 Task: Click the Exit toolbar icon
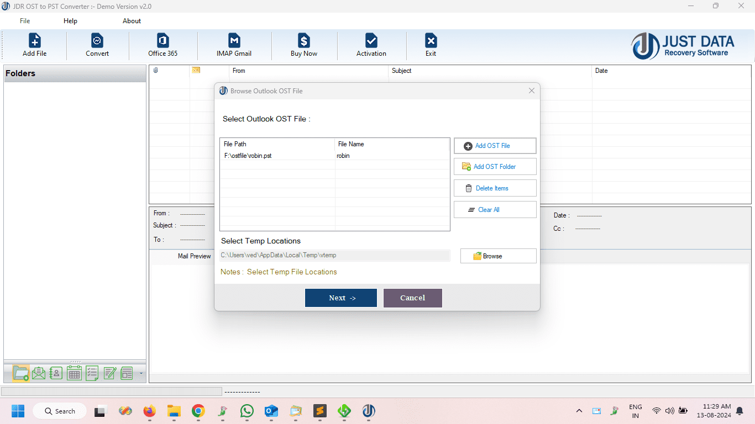(431, 44)
